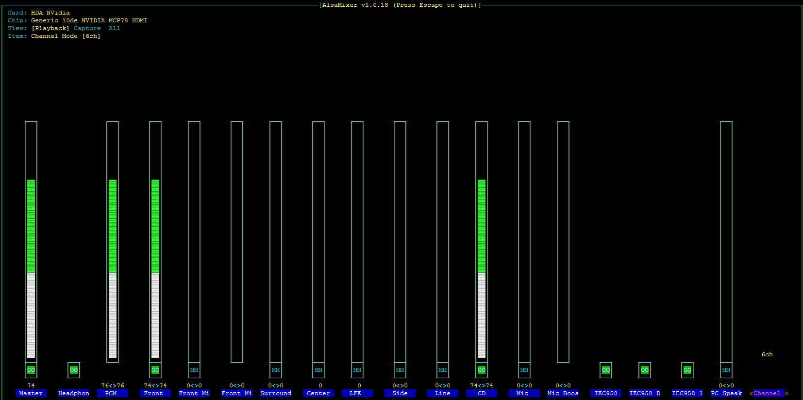Select the Side channel label
Screen dimensions: 803x400
tap(400, 393)
